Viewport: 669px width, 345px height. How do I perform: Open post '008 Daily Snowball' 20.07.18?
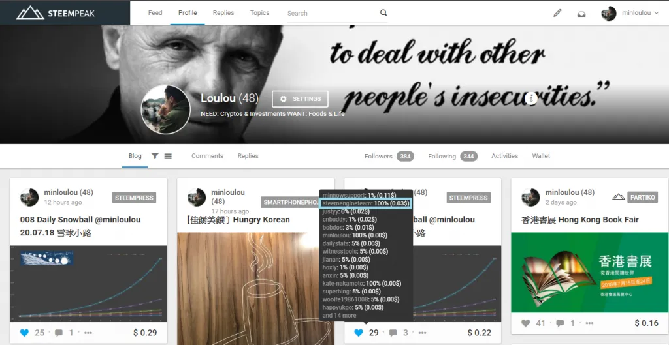[x=80, y=226]
